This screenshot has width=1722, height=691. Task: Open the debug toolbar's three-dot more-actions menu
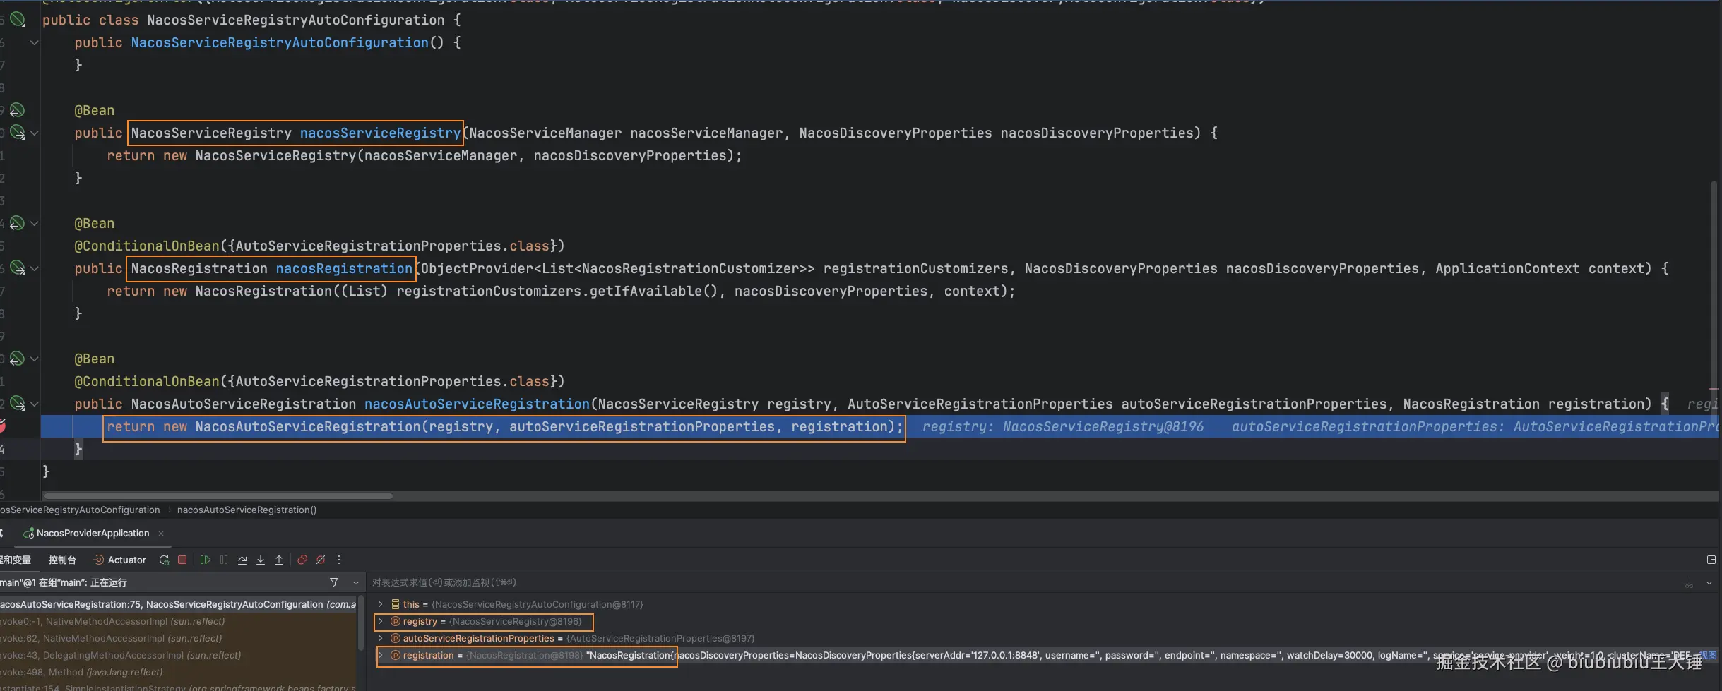coord(339,560)
